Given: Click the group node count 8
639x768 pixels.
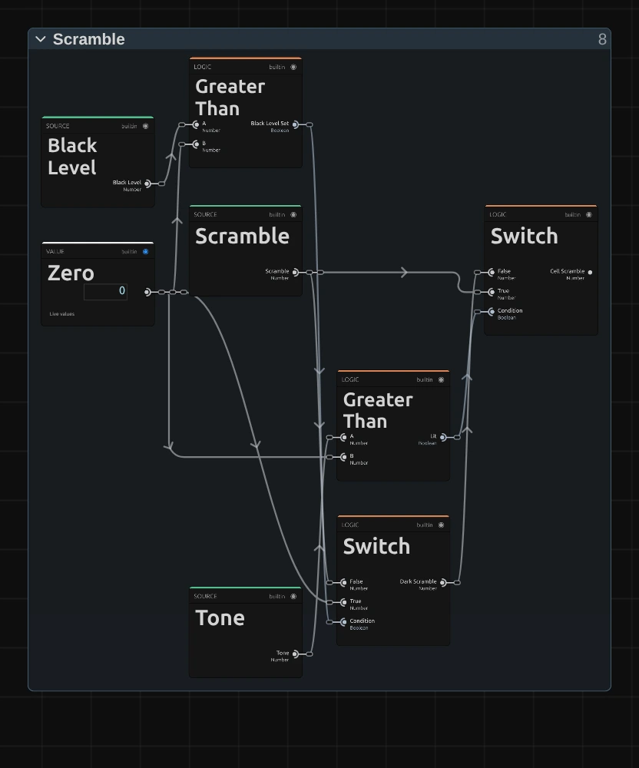Looking at the screenshot, I should 602,39.
